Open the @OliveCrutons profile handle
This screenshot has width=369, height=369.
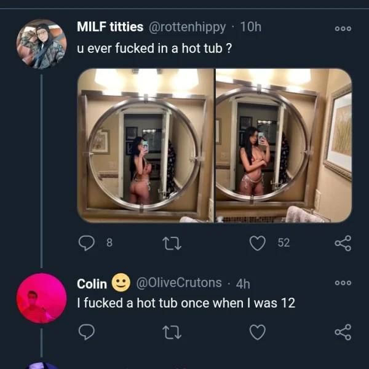pyautogui.click(x=177, y=283)
